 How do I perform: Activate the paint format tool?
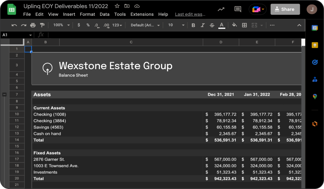click(42, 25)
